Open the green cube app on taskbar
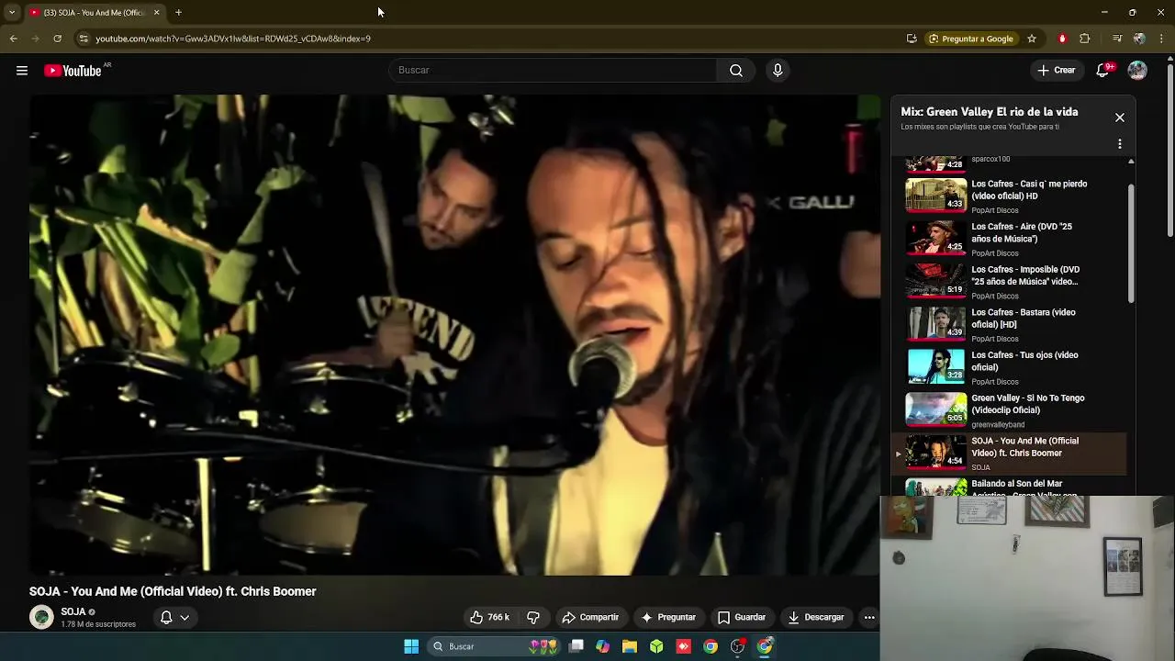1175x661 pixels. [656, 646]
